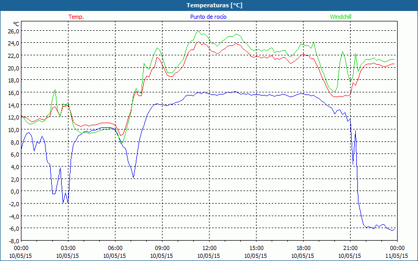Click the 'Temperaturas [°C]' chart title
This screenshot has width=418, height=261.
click(214, 5)
